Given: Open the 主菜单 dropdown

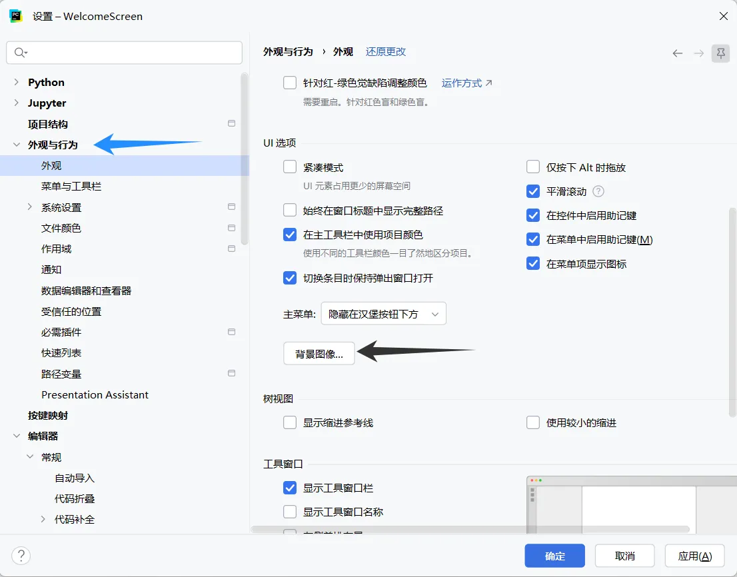Looking at the screenshot, I should pyautogui.click(x=384, y=314).
